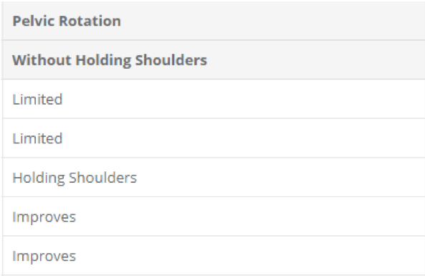Select the Limited text above Holding Shoulders
Screen dimensions: 425x276
point(37,138)
